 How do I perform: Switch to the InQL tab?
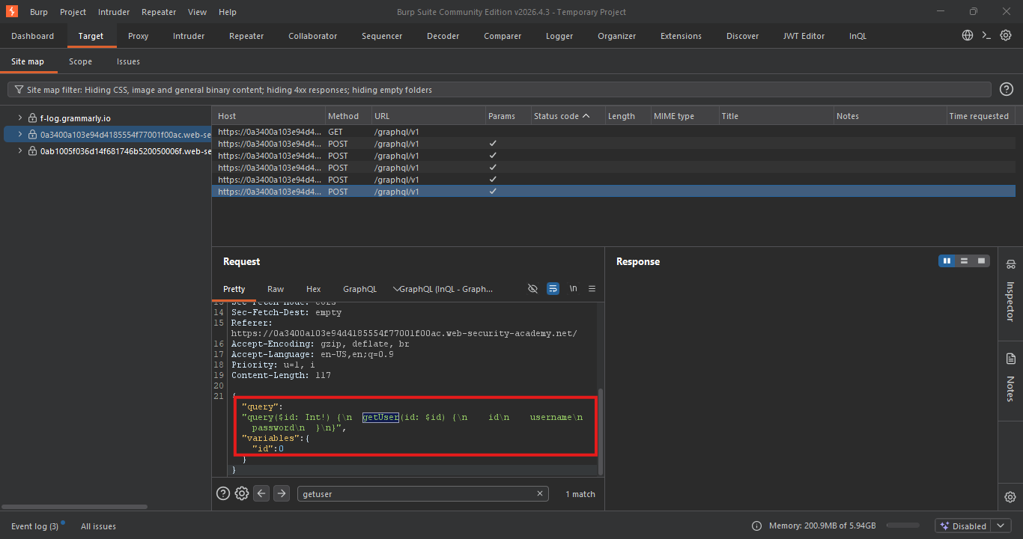point(858,36)
